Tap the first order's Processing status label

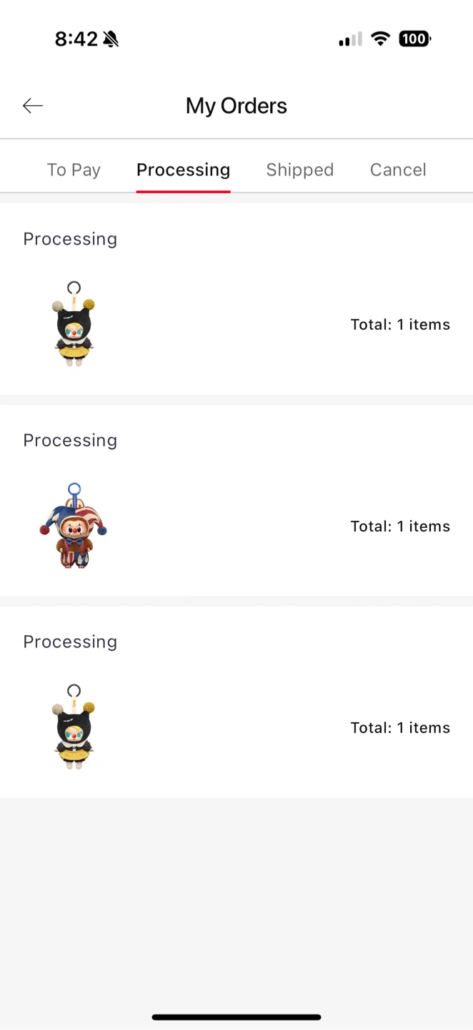[x=70, y=239]
